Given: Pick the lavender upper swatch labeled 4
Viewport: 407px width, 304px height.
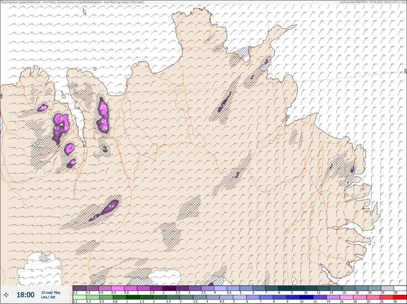Looking at the screenshot, I should pyautogui.click(x=220, y=288).
